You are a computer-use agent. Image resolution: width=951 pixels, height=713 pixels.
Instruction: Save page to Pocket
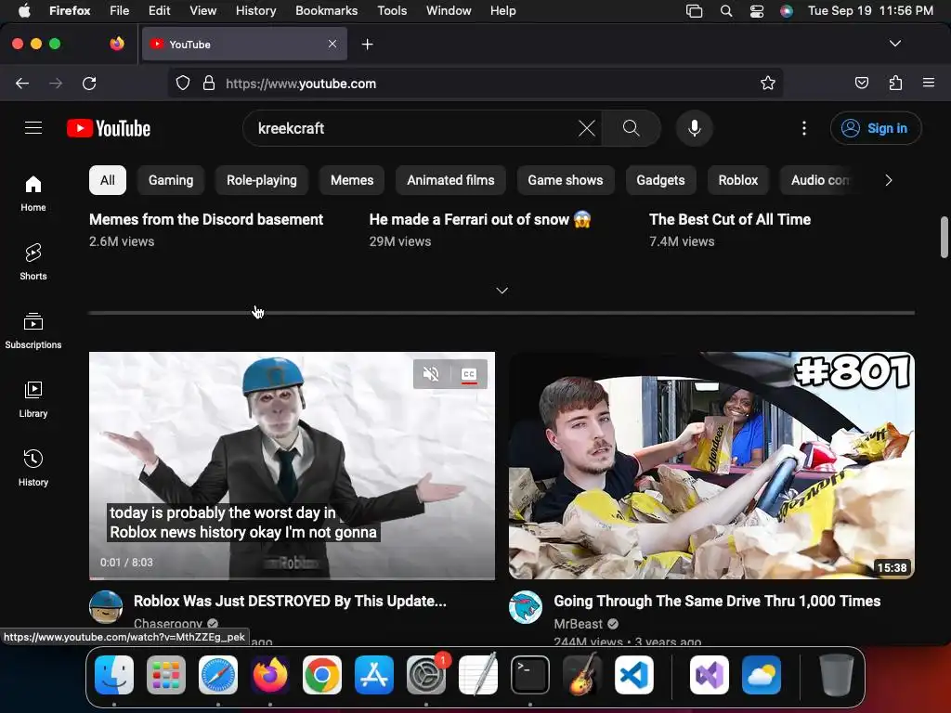[x=861, y=83]
